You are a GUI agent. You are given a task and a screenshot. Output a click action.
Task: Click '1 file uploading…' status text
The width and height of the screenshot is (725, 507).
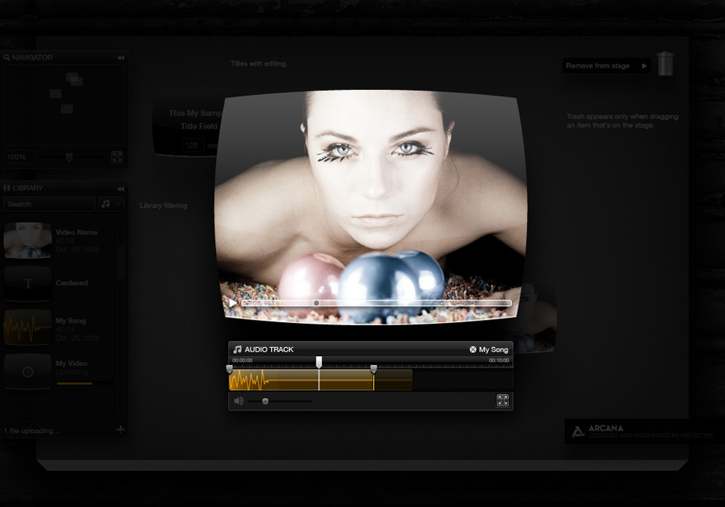click(x=32, y=431)
